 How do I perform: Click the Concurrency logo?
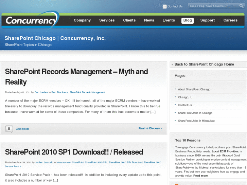(33, 20)
